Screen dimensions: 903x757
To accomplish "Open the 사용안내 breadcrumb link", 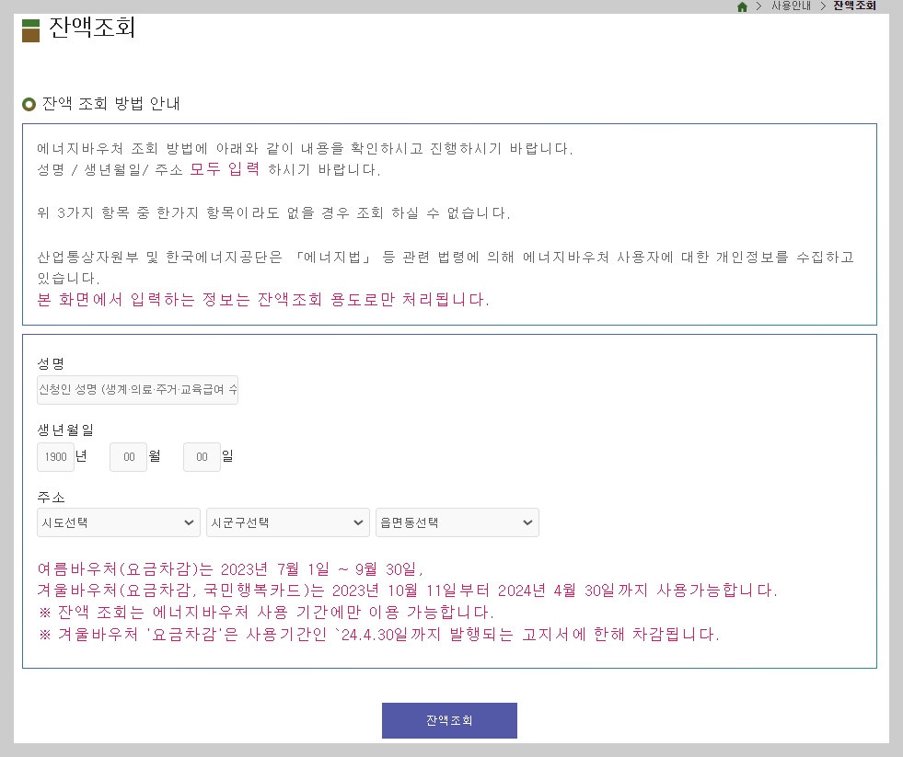I will point(792,6).
